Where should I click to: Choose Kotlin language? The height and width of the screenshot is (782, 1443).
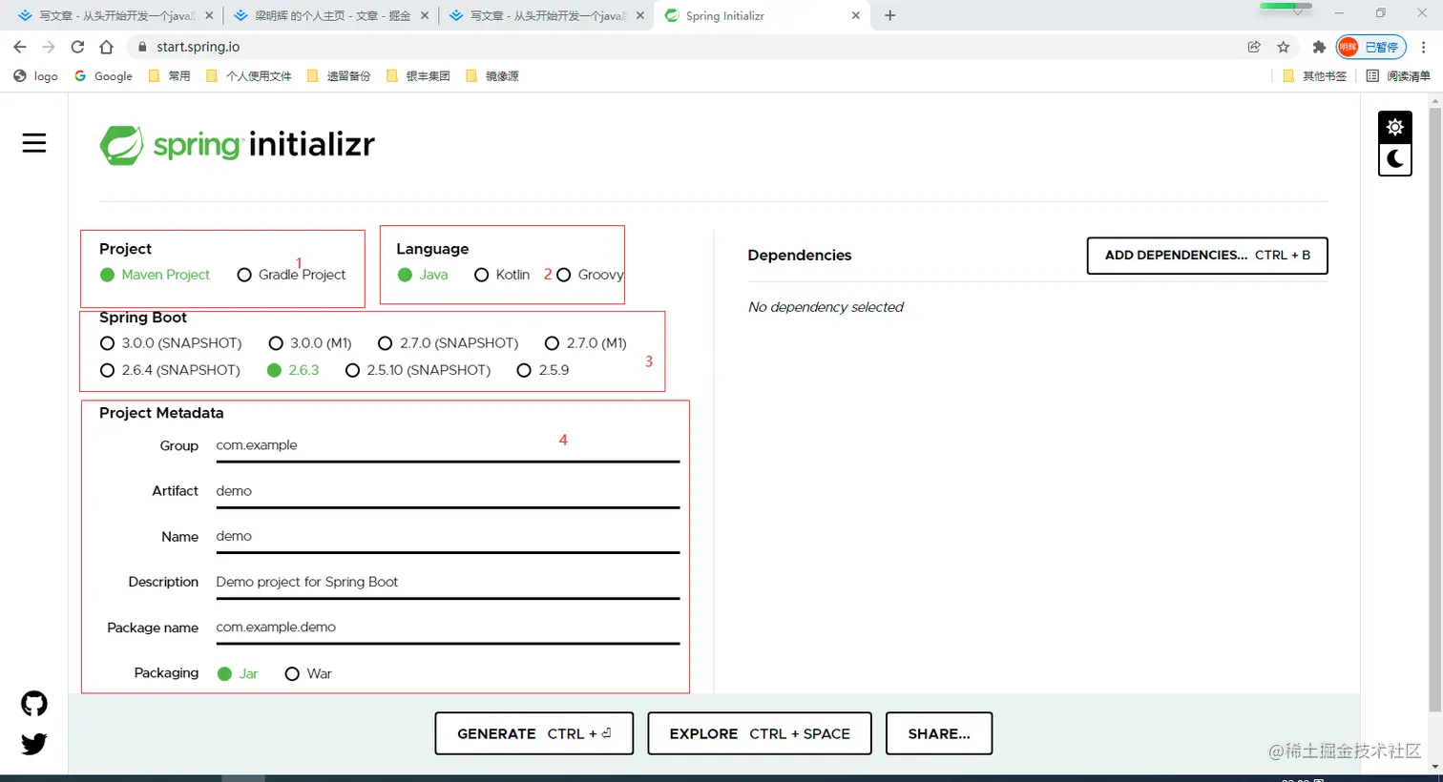(502, 275)
